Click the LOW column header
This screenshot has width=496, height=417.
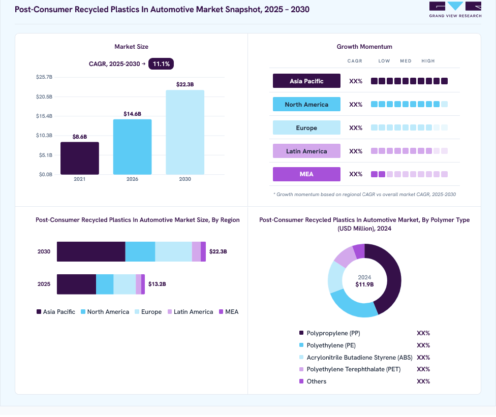384,61
